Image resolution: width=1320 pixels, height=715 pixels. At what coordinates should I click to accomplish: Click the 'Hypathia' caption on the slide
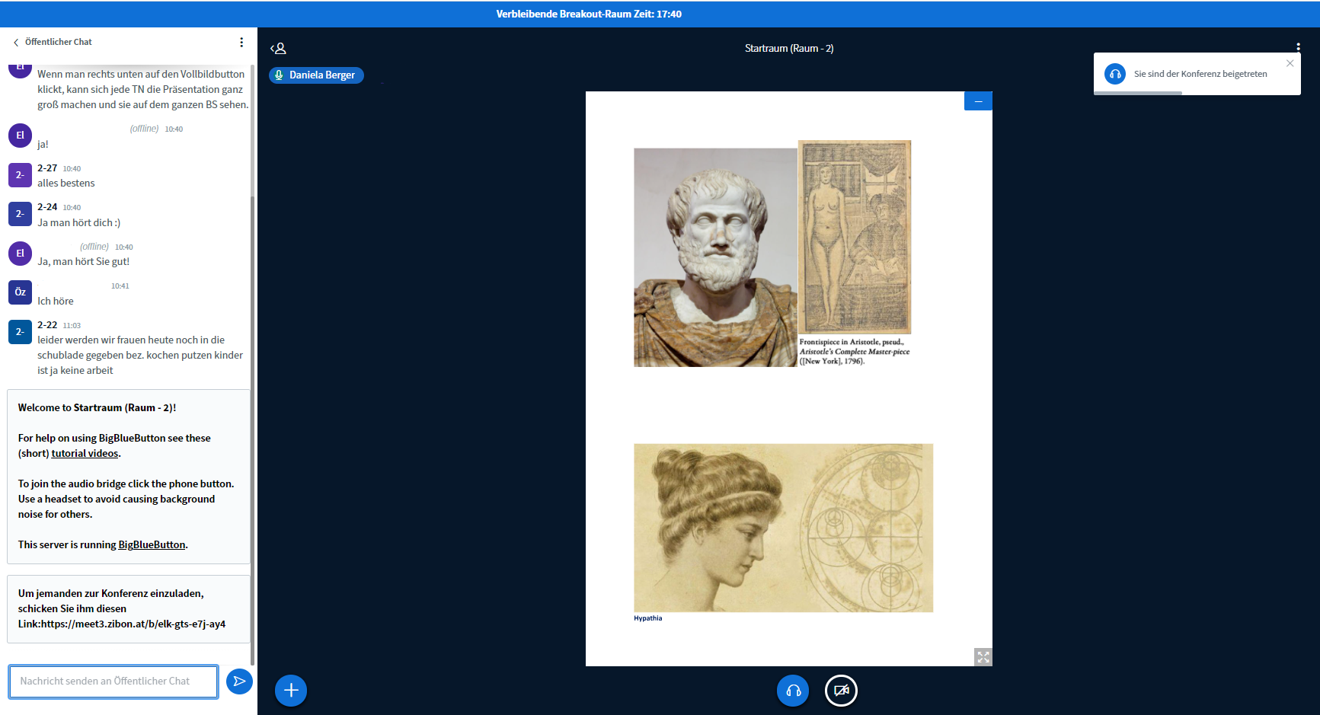pos(648,618)
